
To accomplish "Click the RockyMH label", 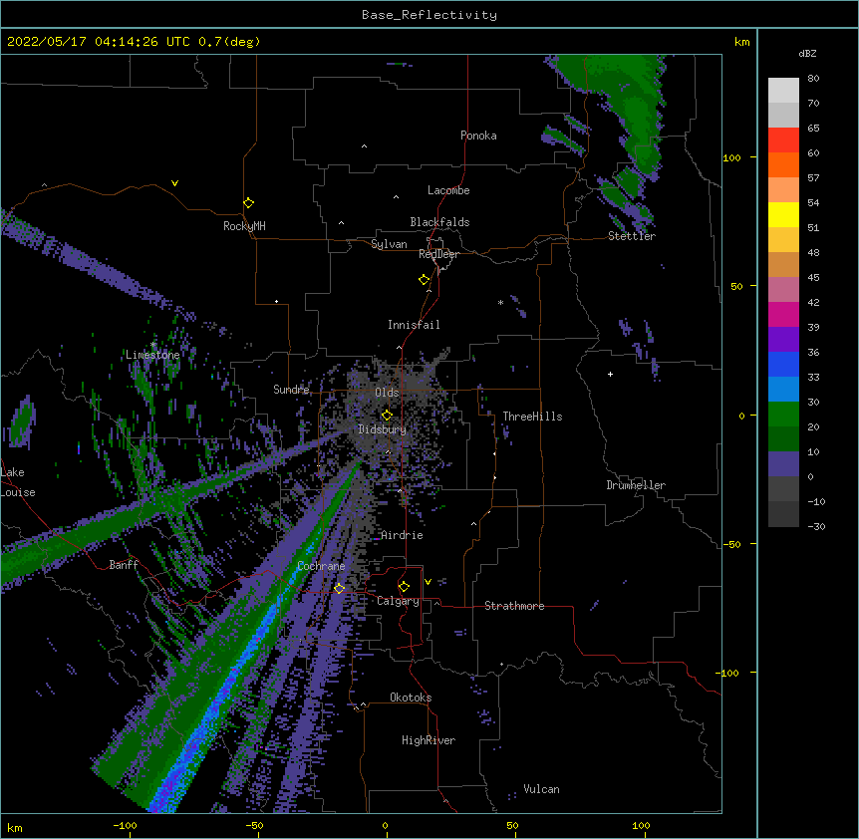I will click(x=244, y=226).
